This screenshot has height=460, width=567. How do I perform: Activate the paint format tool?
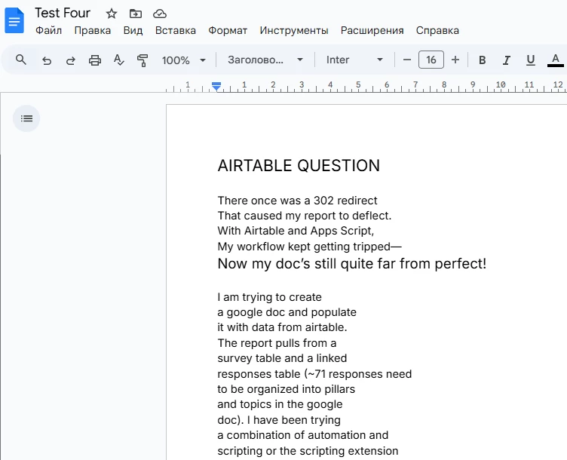143,60
